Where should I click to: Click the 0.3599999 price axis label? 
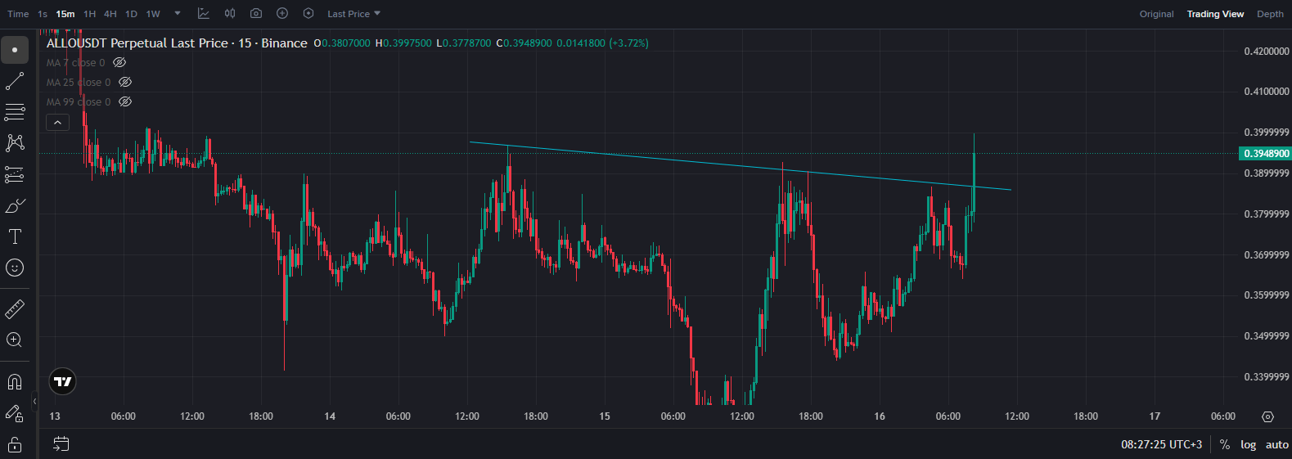pyautogui.click(x=1267, y=295)
